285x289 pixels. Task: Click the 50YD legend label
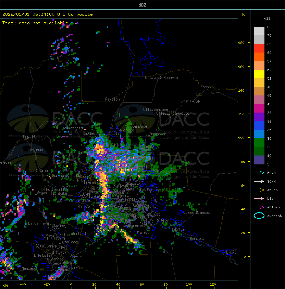[271, 173]
